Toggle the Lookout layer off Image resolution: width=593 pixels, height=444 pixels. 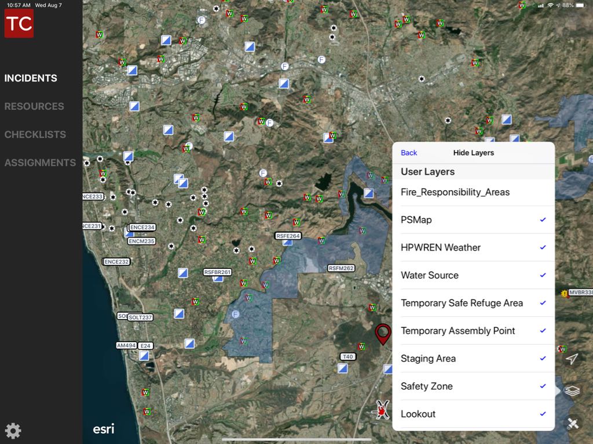(x=473, y=414)
